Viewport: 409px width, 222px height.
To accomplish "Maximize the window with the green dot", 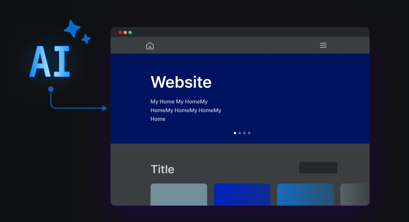I will [x=130, y=32].
